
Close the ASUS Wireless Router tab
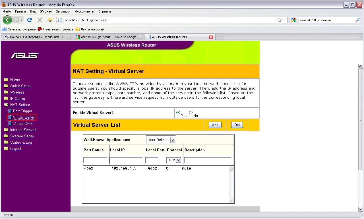pyautogui.click(x=211, y=37)
